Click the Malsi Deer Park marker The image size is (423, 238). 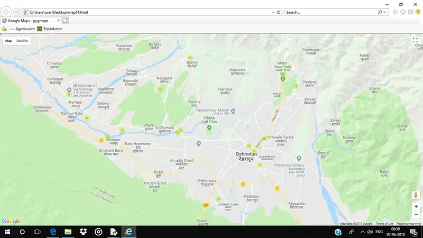click(x=283, y=79)
